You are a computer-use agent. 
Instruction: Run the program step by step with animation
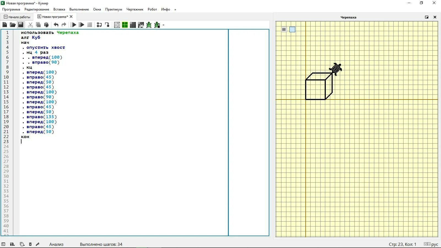pyautogui.click(x=82, y=25)
